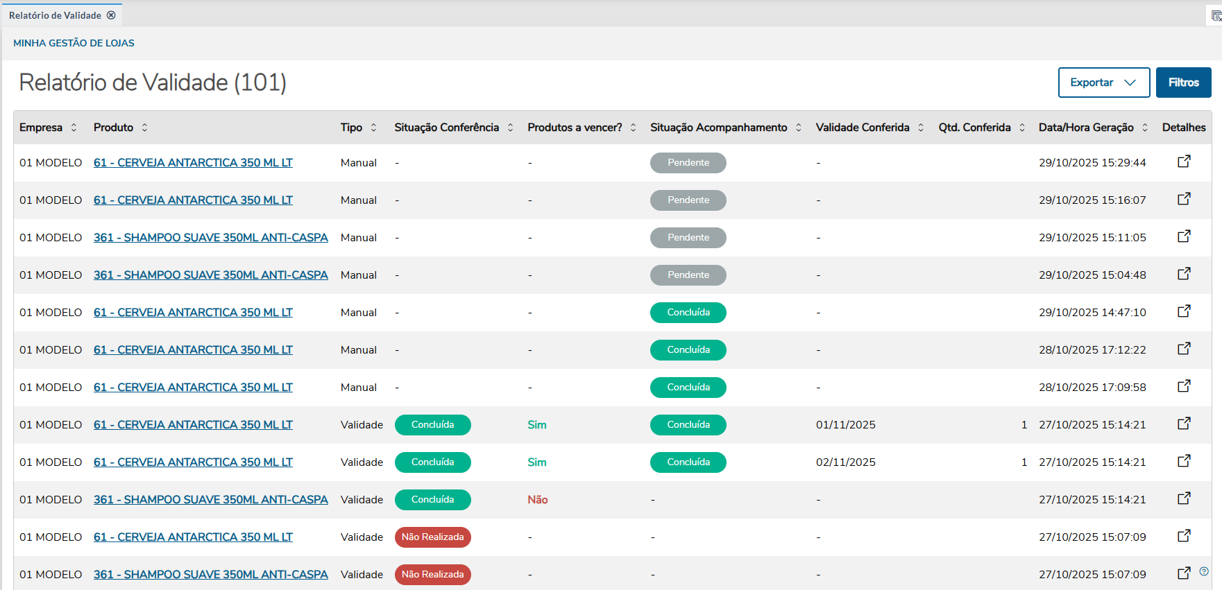Open details for 29/10/2025 15:29:44 row
Image resolution: width=1222 pixels, height=590 pixels.
pyautogui.click(x=1184, y=162)
